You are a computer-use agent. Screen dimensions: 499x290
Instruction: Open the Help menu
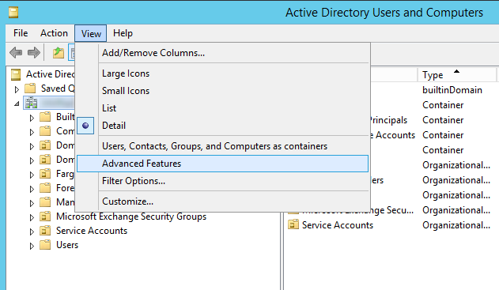point(123,33)
